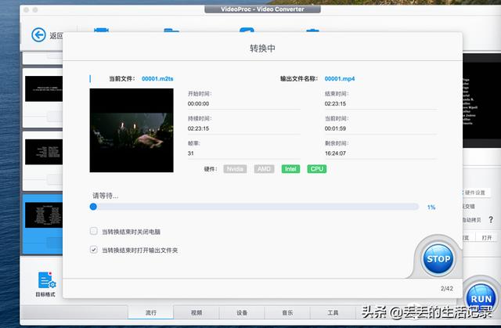Viewport: 501px width, 328px height.
Task: Click the start time value 00:00:00
Action: (x=198, y=104)
